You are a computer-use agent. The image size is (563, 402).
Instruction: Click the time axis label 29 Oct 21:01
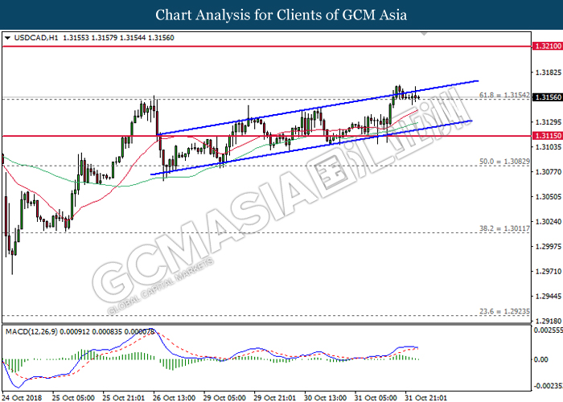275,398
